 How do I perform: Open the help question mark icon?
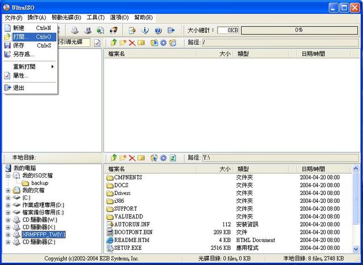tap(158, 30)
